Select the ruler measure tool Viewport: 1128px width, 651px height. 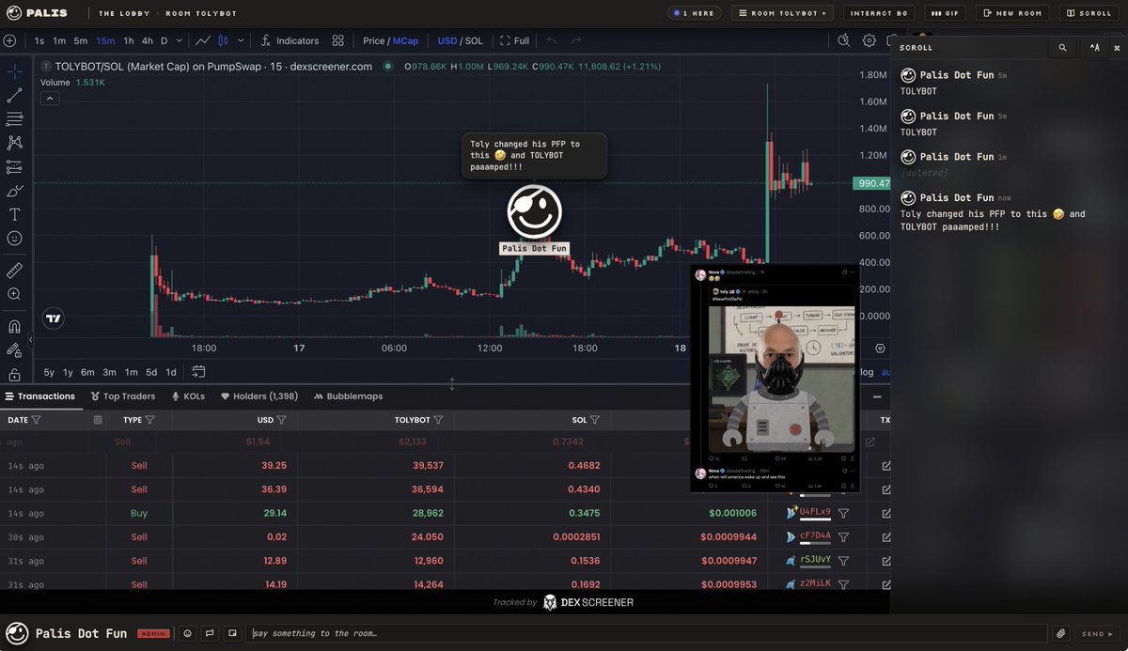point(14,271)
